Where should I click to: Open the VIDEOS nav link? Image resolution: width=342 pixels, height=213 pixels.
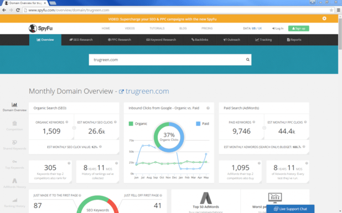coord(130,28)
